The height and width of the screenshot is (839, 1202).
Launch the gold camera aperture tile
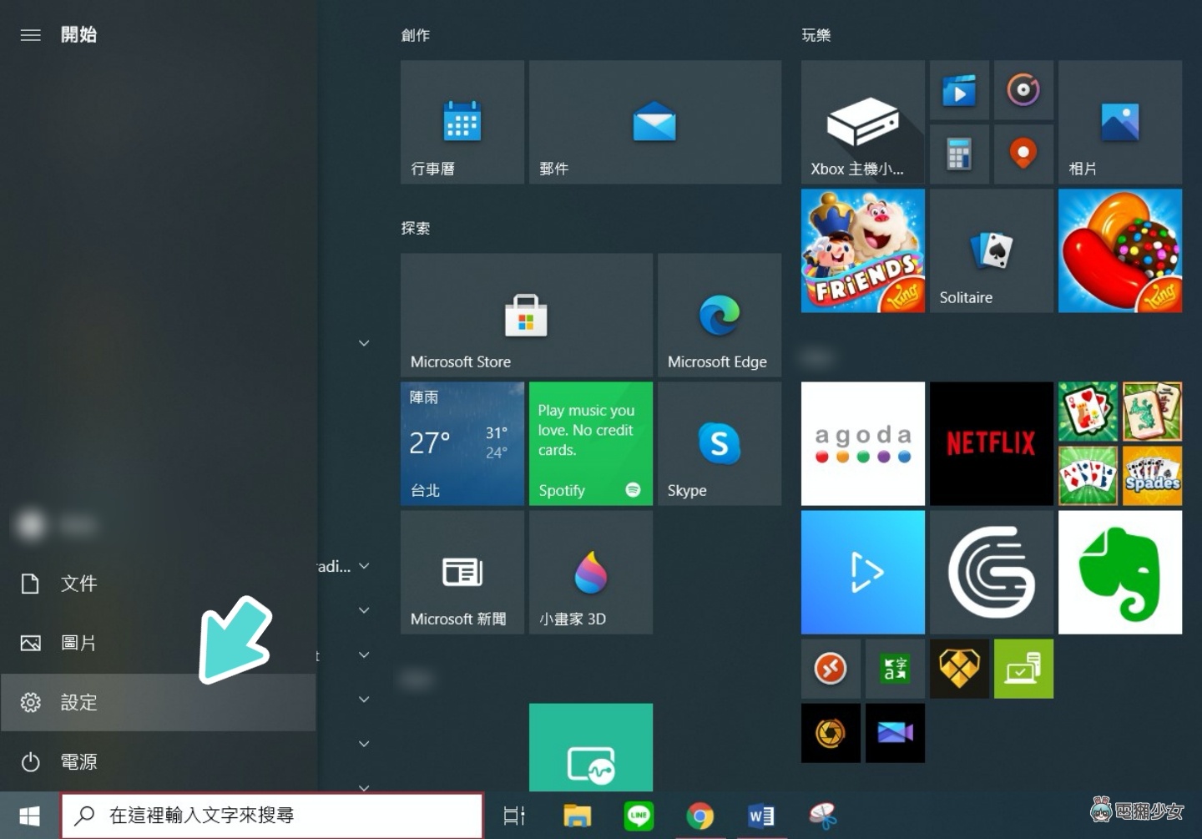(831, 733)
